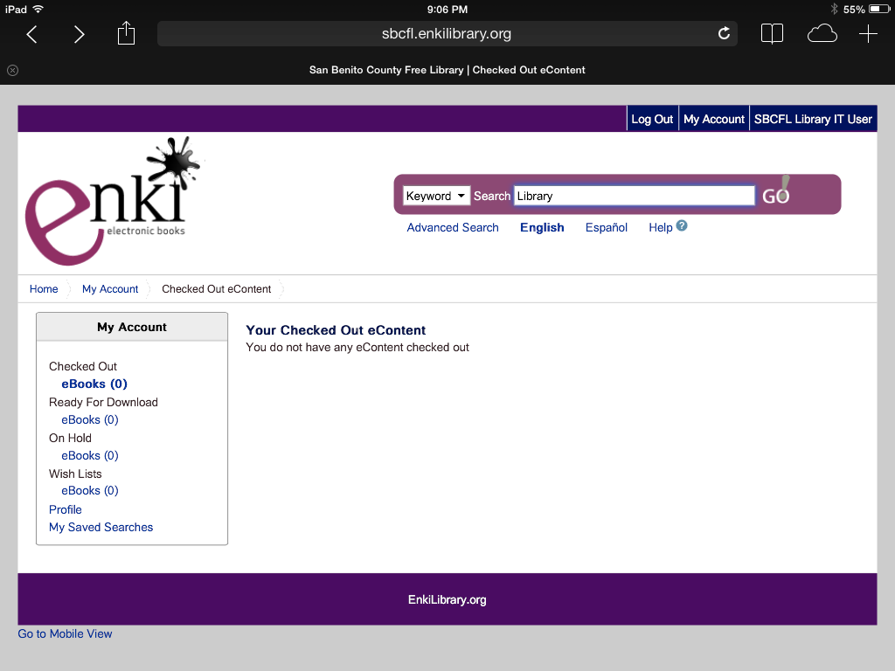This screenshot has width=895, height=671.
Task: Click the search field containing Library
Action: (635, 196)
